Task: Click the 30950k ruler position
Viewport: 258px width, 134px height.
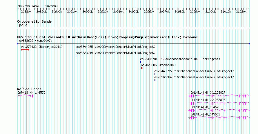Action: tap(134, 12)
